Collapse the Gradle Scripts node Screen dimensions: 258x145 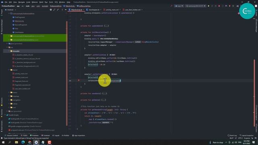coord(5,115)
